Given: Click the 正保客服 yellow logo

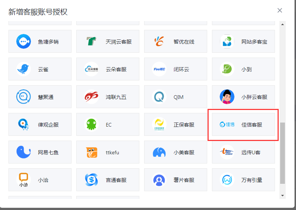Looking at the screenshot, I should tap(159, 124).
